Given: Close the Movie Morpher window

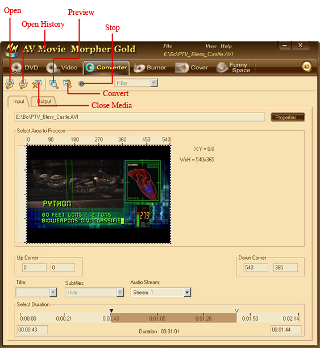Looking at the screenshot, I should 300,45.
